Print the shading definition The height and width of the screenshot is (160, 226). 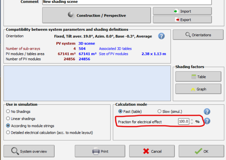[100, 151]
